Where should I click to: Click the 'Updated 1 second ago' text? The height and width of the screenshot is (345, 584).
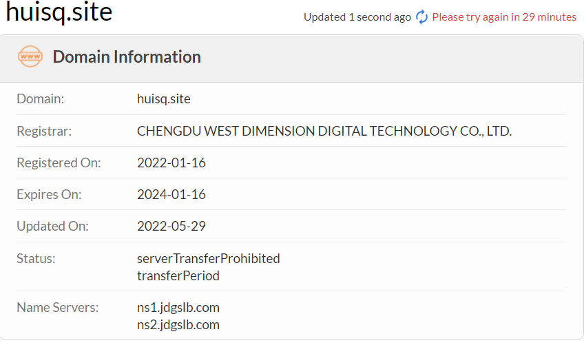pyautogui.click(x=357, y=17)
